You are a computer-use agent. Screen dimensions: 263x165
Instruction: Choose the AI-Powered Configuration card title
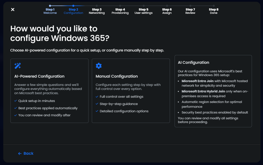(39, 76)
